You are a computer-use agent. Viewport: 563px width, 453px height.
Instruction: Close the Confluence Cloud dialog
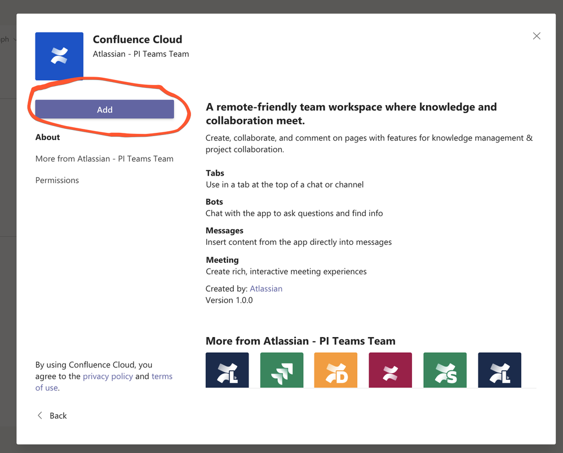click(537, 36)
